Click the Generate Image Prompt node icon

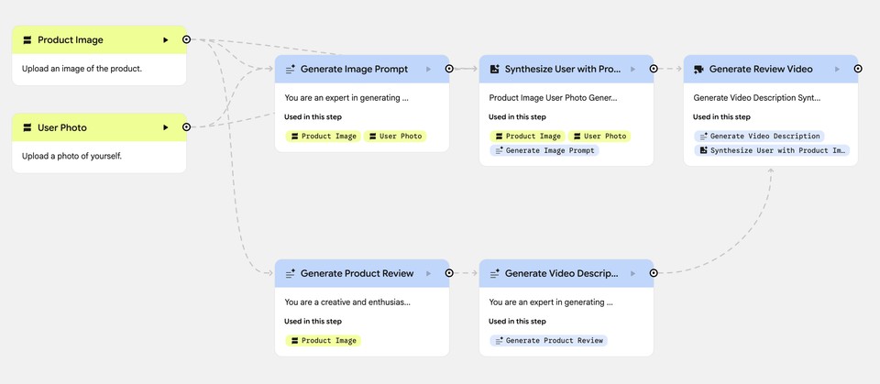coord(291,69)
